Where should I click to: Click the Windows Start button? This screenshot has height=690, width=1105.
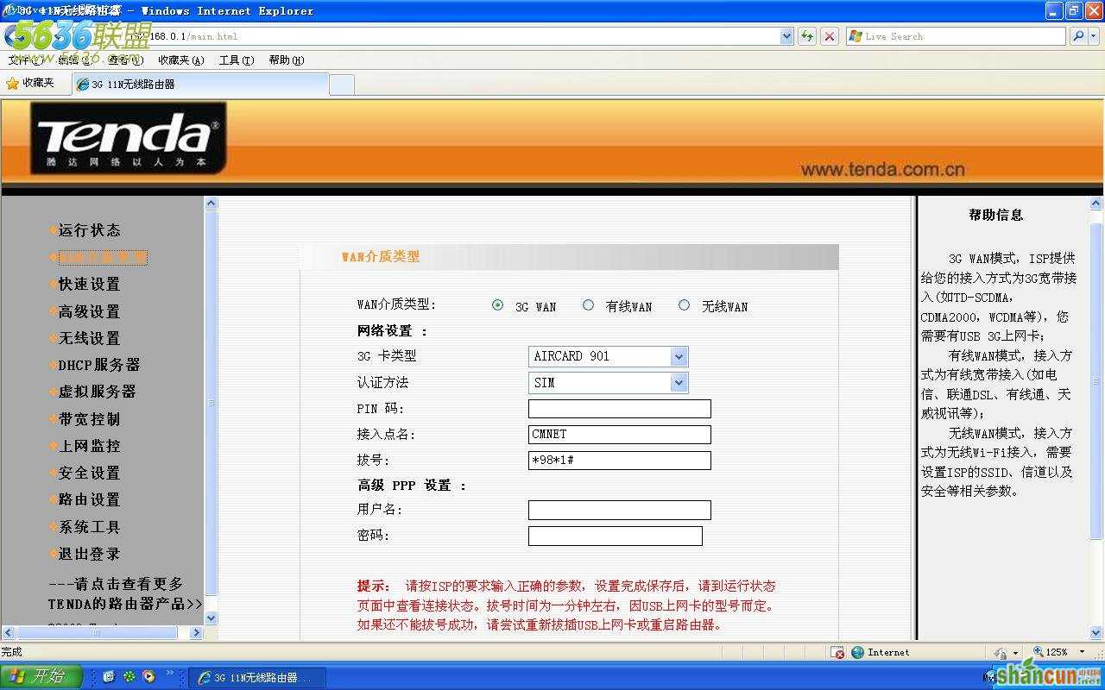point(41,676)
